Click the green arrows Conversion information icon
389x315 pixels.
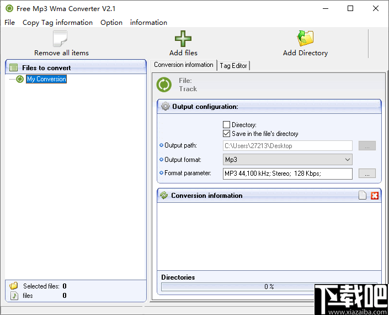click(164, 195)
